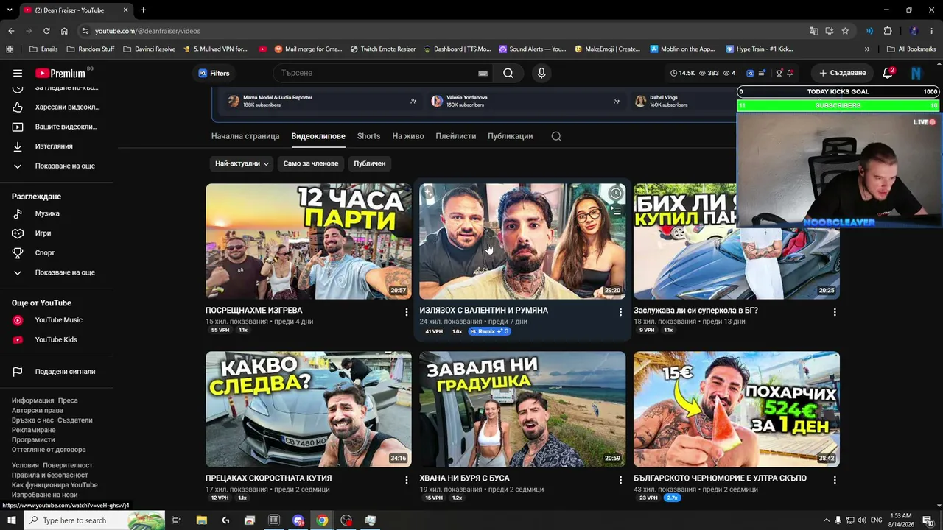Viewport: 943px width, 530px height.
Task: Open the Valentin and Rumyana video thumbnail
Action: 522,241
